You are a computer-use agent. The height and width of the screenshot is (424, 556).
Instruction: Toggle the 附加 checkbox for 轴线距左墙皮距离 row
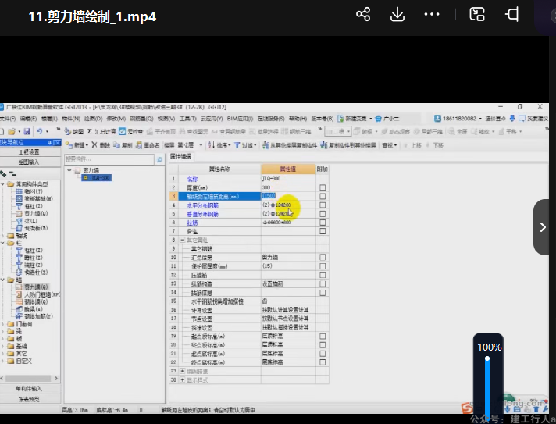pos(323,196)
